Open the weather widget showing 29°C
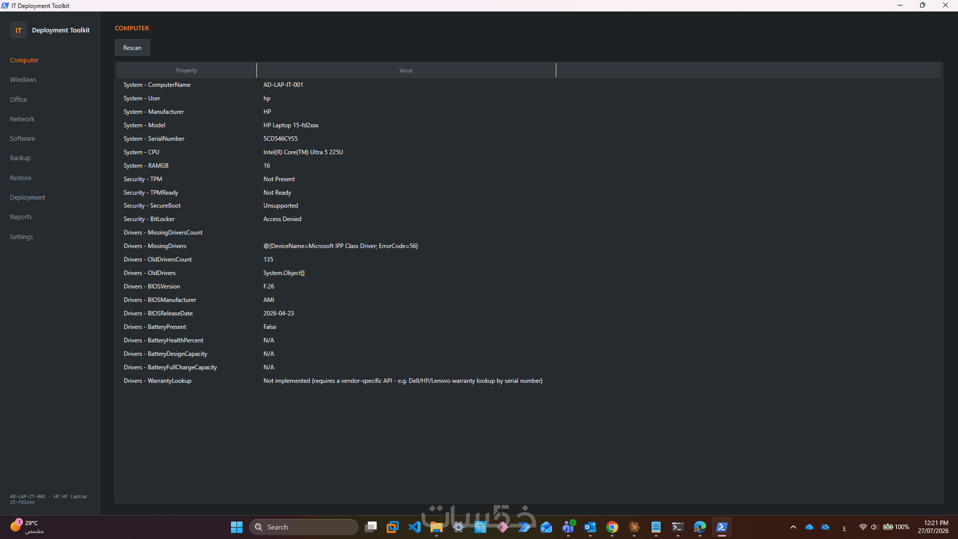This screenshot has width=958, height=539. pyautogui.click(x=27, y=527)
